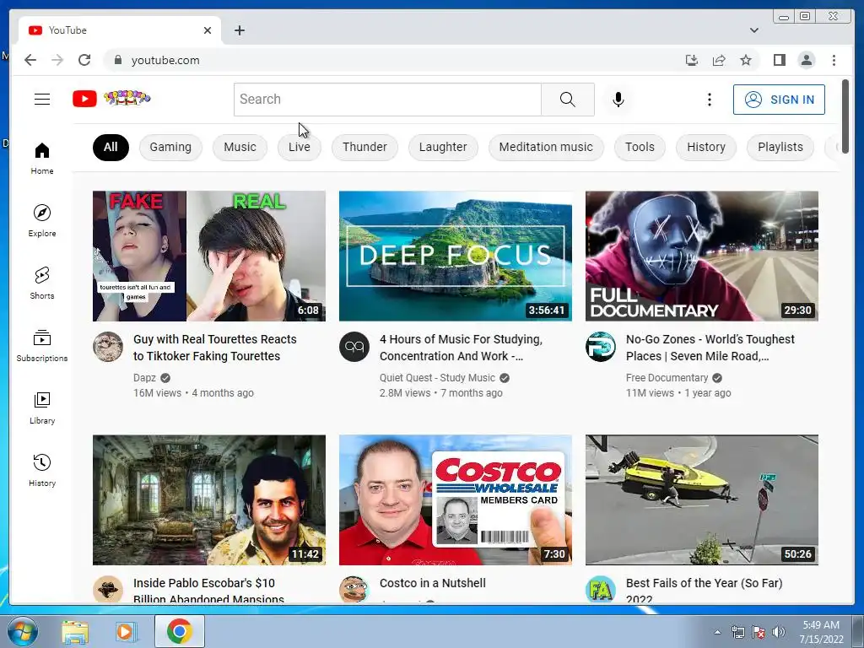This screenshot has width=864, height=648.
Task: Select the Laughter filter chip
Action: pyautogui.click(x=443, y=147)
